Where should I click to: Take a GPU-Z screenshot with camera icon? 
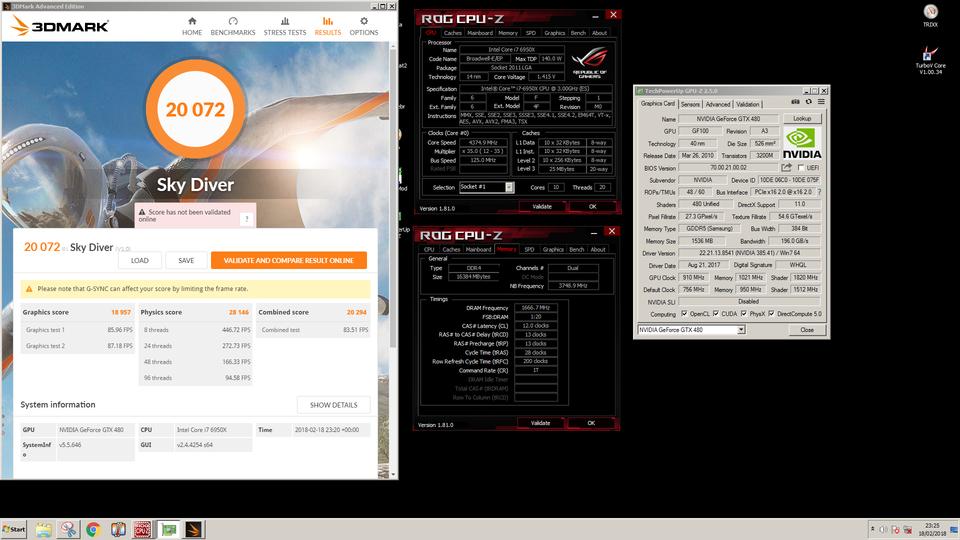[795, 102]
